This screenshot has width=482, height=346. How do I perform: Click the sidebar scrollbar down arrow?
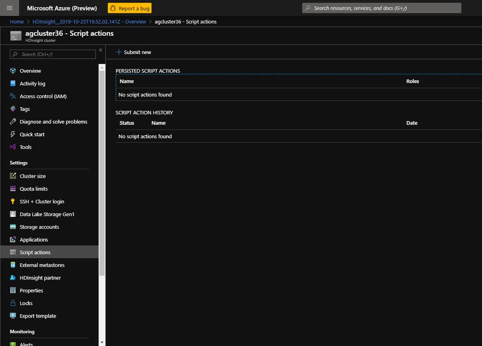click(102, 342)
